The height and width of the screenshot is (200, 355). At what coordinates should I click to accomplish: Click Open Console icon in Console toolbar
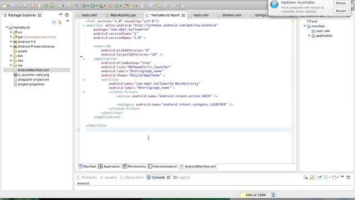click(x=334, y=177)
